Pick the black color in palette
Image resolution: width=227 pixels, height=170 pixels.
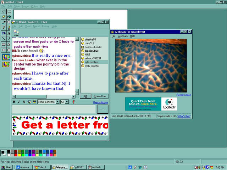[9, 151]
